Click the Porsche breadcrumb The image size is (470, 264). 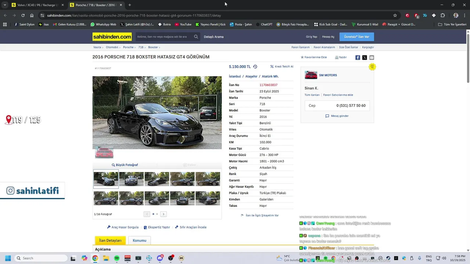[128, 47]
